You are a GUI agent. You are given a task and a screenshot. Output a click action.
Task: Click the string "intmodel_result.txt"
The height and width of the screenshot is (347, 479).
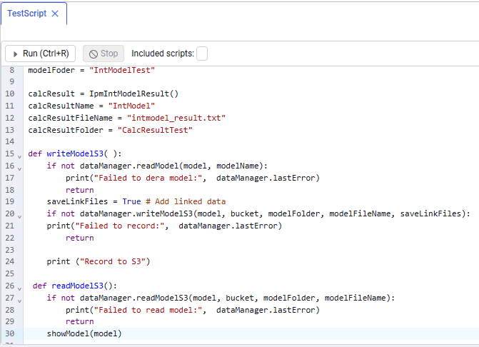176,118
